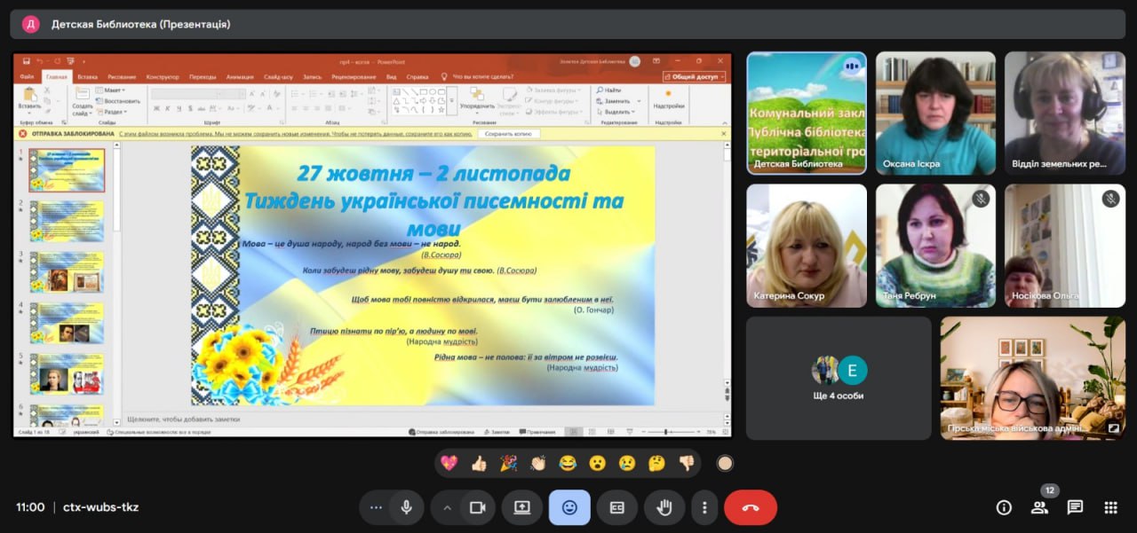The height and width of the screenshot is (533, 1137).
Task: Open audio settings dots beside microphone
Action: [376, 507]
